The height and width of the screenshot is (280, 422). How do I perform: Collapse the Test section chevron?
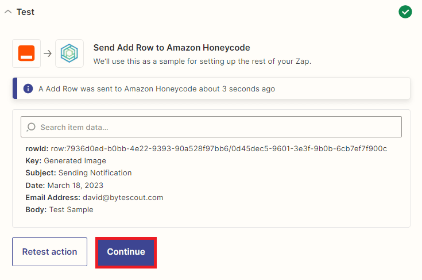click(8, 12)
